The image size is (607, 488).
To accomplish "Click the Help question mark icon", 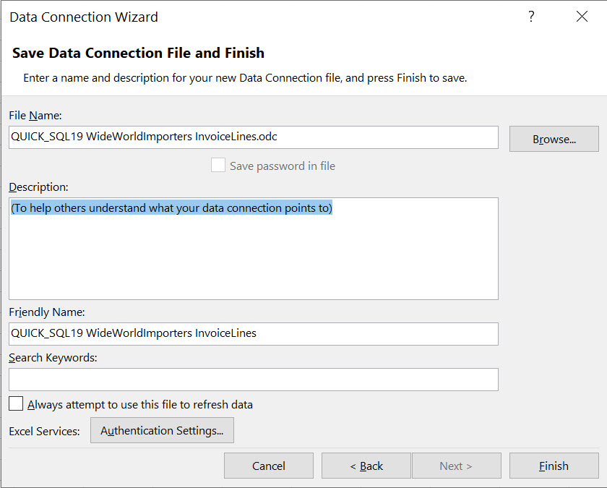I will [x=531, y=17].
